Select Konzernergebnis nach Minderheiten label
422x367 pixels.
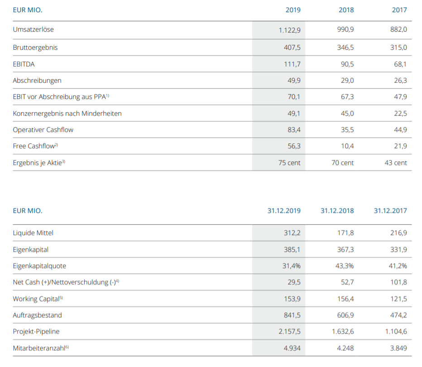tap(67, 113)
